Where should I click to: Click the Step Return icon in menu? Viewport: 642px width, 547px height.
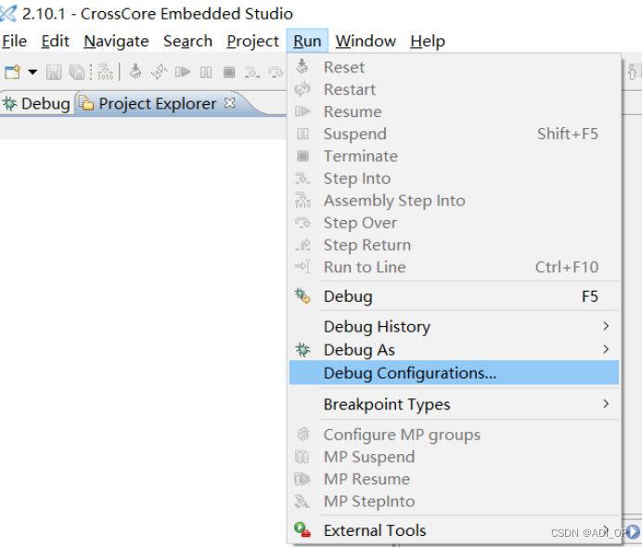pyautogui.click(x=303, y=245)
